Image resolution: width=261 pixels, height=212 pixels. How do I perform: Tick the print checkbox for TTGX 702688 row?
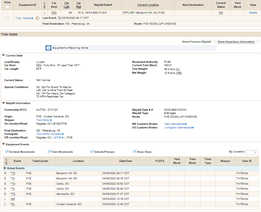point(7,18)
